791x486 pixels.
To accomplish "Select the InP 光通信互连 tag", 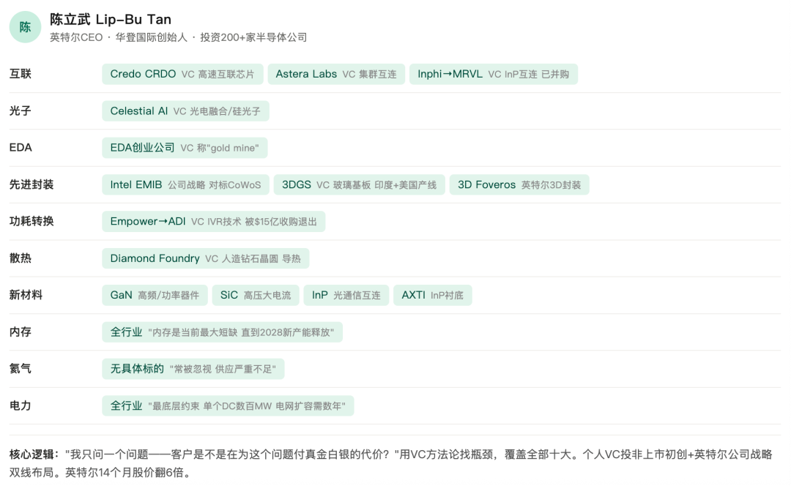I will click(346, 295).
